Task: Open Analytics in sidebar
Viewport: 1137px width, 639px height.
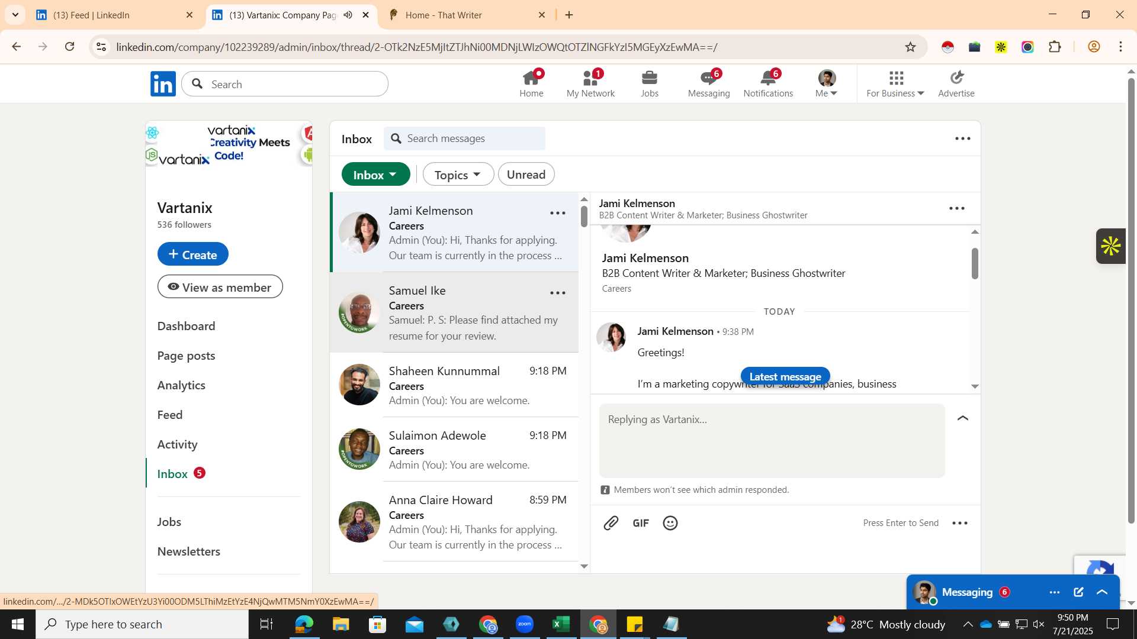Action: pyautogui.click(x=181, y=385)
